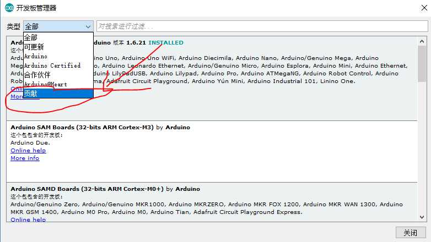
Task: Select 全部 in the type list
Action: [x=58, y=37]
